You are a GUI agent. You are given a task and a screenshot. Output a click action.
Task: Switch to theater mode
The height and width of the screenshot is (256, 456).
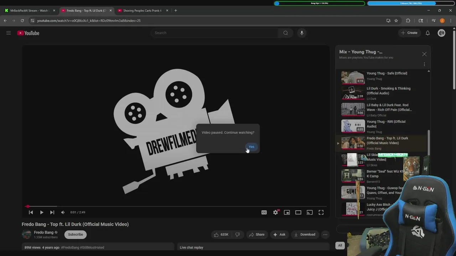[298, 212]
